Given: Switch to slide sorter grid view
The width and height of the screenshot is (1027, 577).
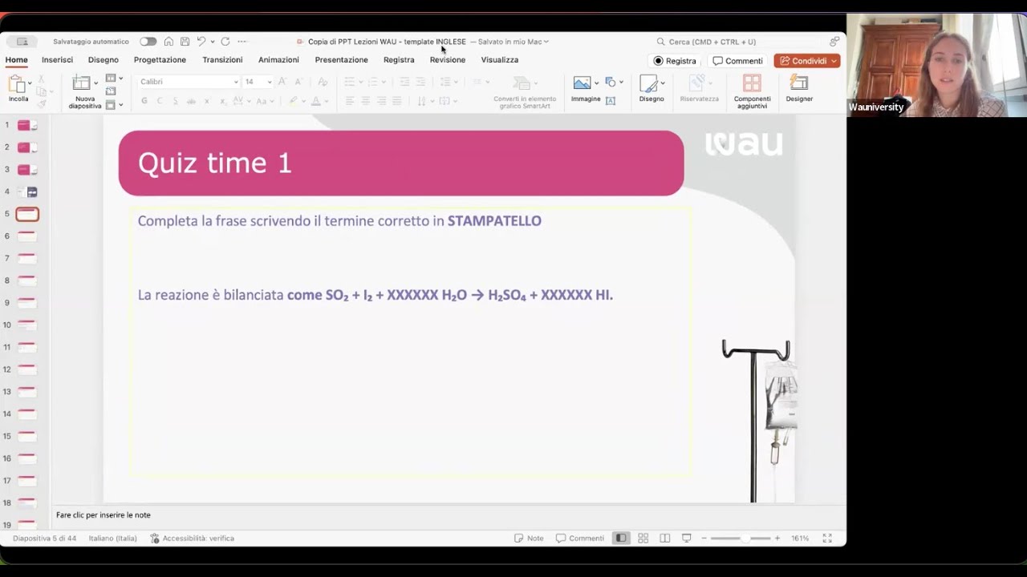Looking at the screenshot, I should [643, 539].
